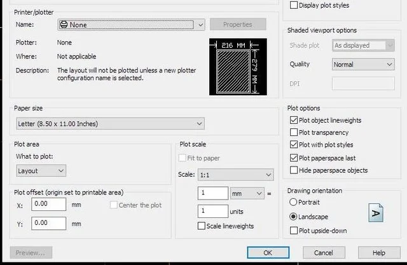This screenshot has height=265, width=407.
Task: Enable Plot upside-down checkbox
Action: [294, 231]
